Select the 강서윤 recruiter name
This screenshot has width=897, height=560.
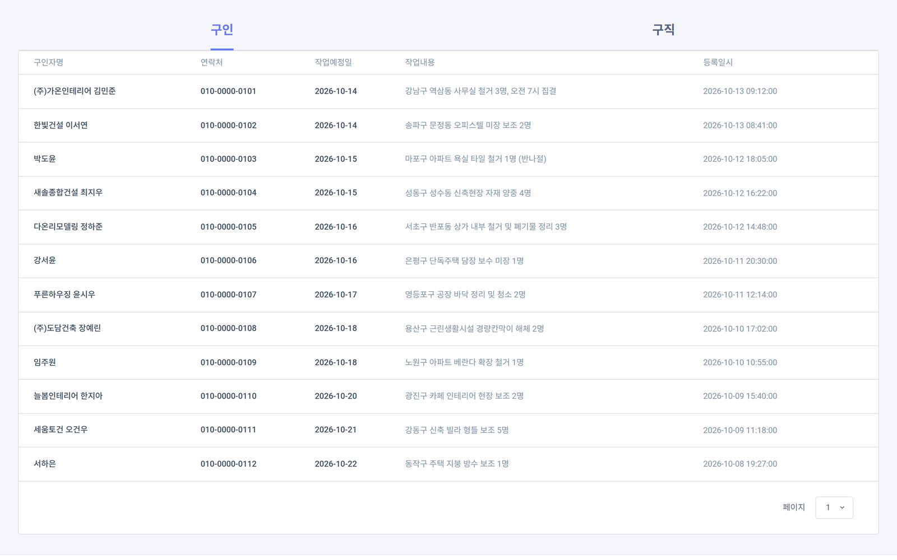click(45, 260)
